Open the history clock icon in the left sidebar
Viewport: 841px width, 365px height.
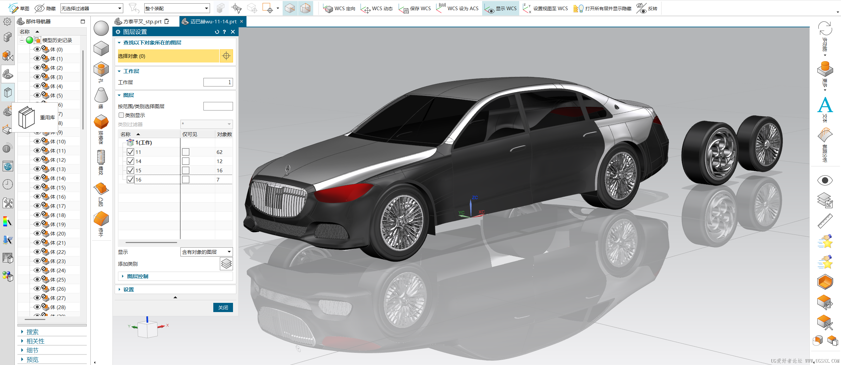coord(8,184)
